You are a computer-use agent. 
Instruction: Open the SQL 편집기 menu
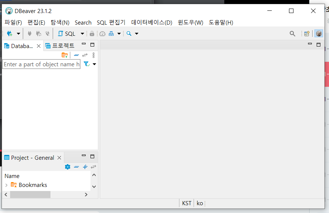point(111,22)
